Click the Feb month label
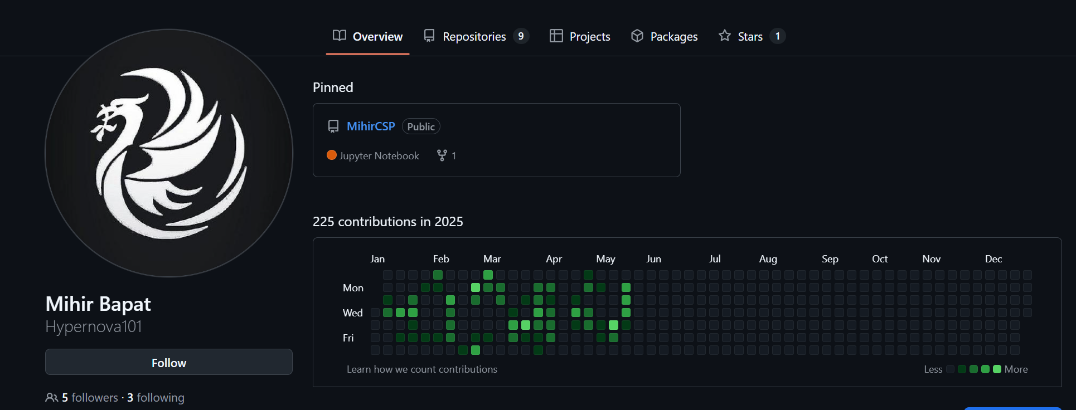The width and height of the screenshot is (1076, 410). click(441, 259)
